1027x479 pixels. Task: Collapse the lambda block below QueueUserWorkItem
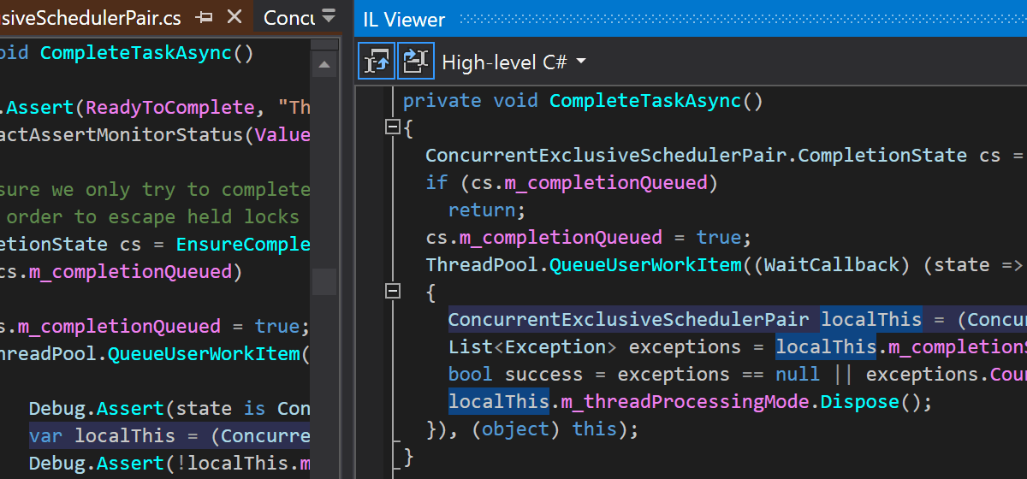coord(393,292)
